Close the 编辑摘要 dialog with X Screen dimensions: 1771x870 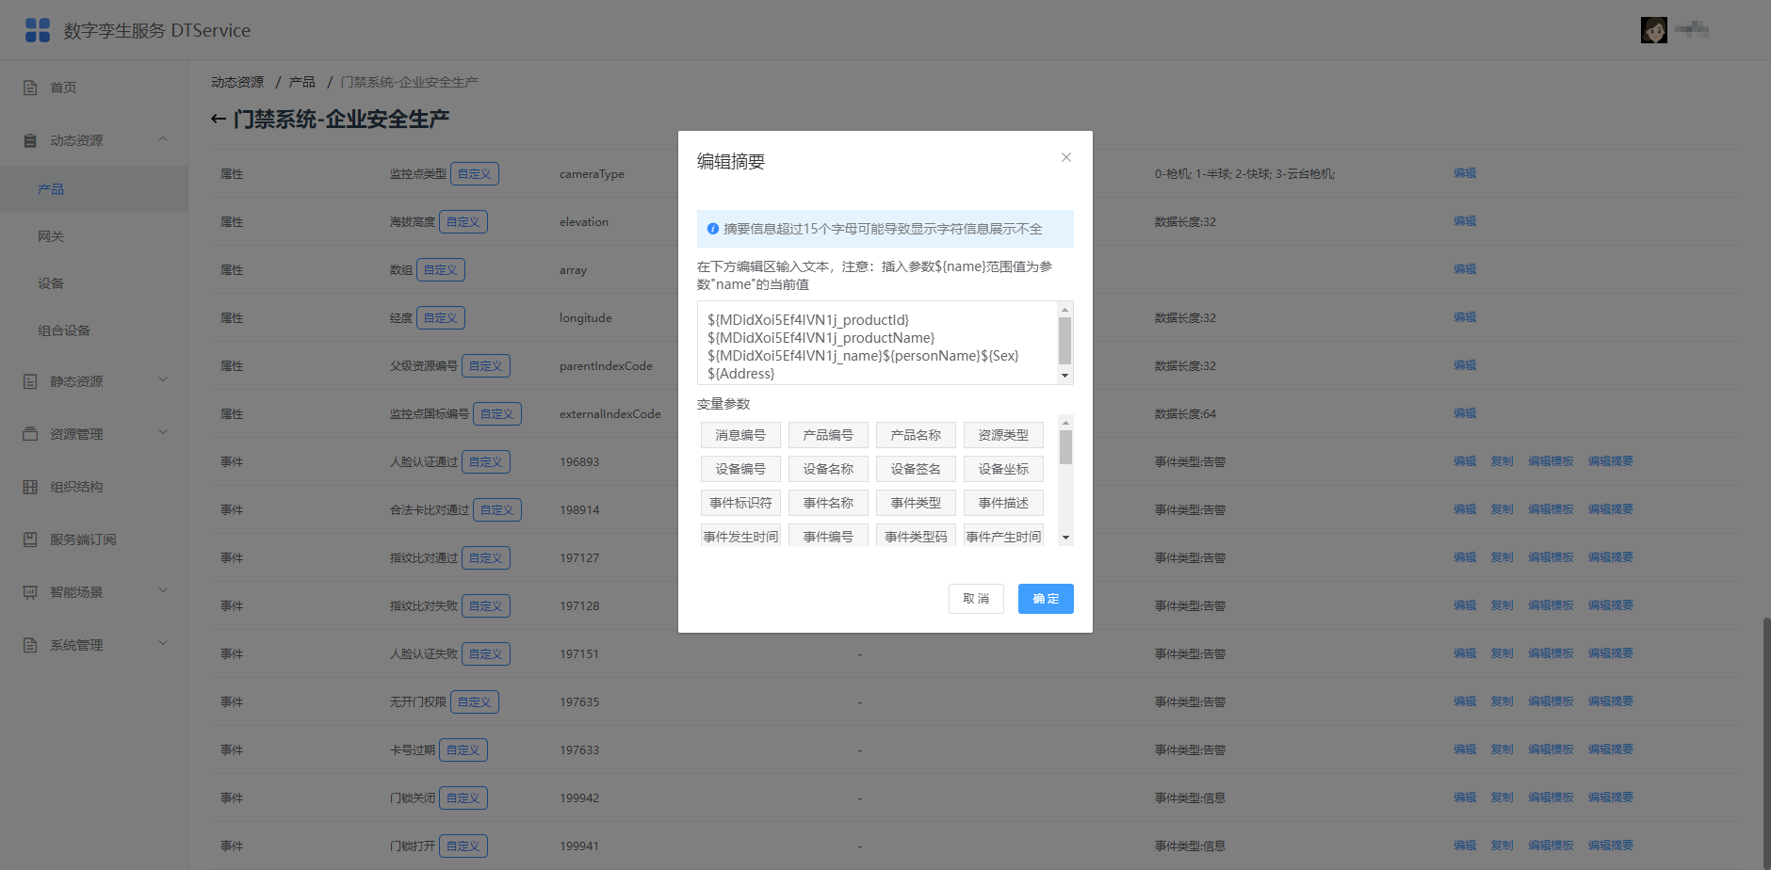[1066, 157]
